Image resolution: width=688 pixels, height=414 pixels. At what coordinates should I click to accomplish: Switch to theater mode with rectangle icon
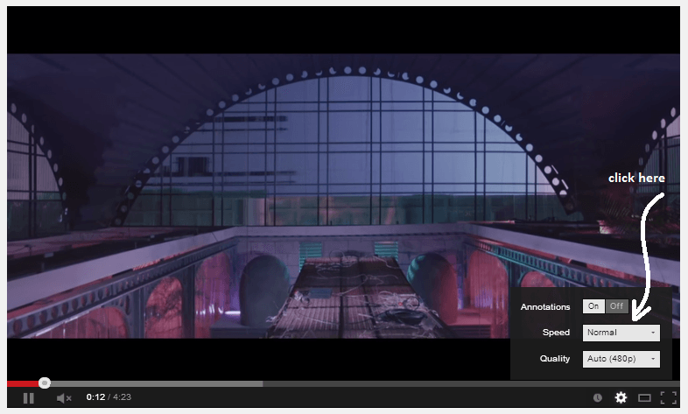(x=644, y=397)
